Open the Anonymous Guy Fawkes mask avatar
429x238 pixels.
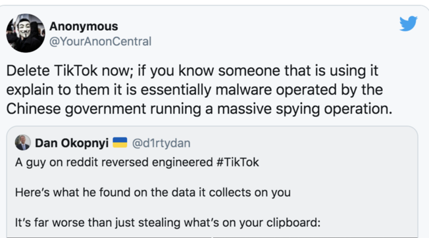[x=26, y=33]
